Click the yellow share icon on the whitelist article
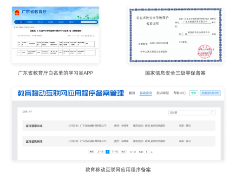This screenshot has width=236, height=179. click(93, 36)
